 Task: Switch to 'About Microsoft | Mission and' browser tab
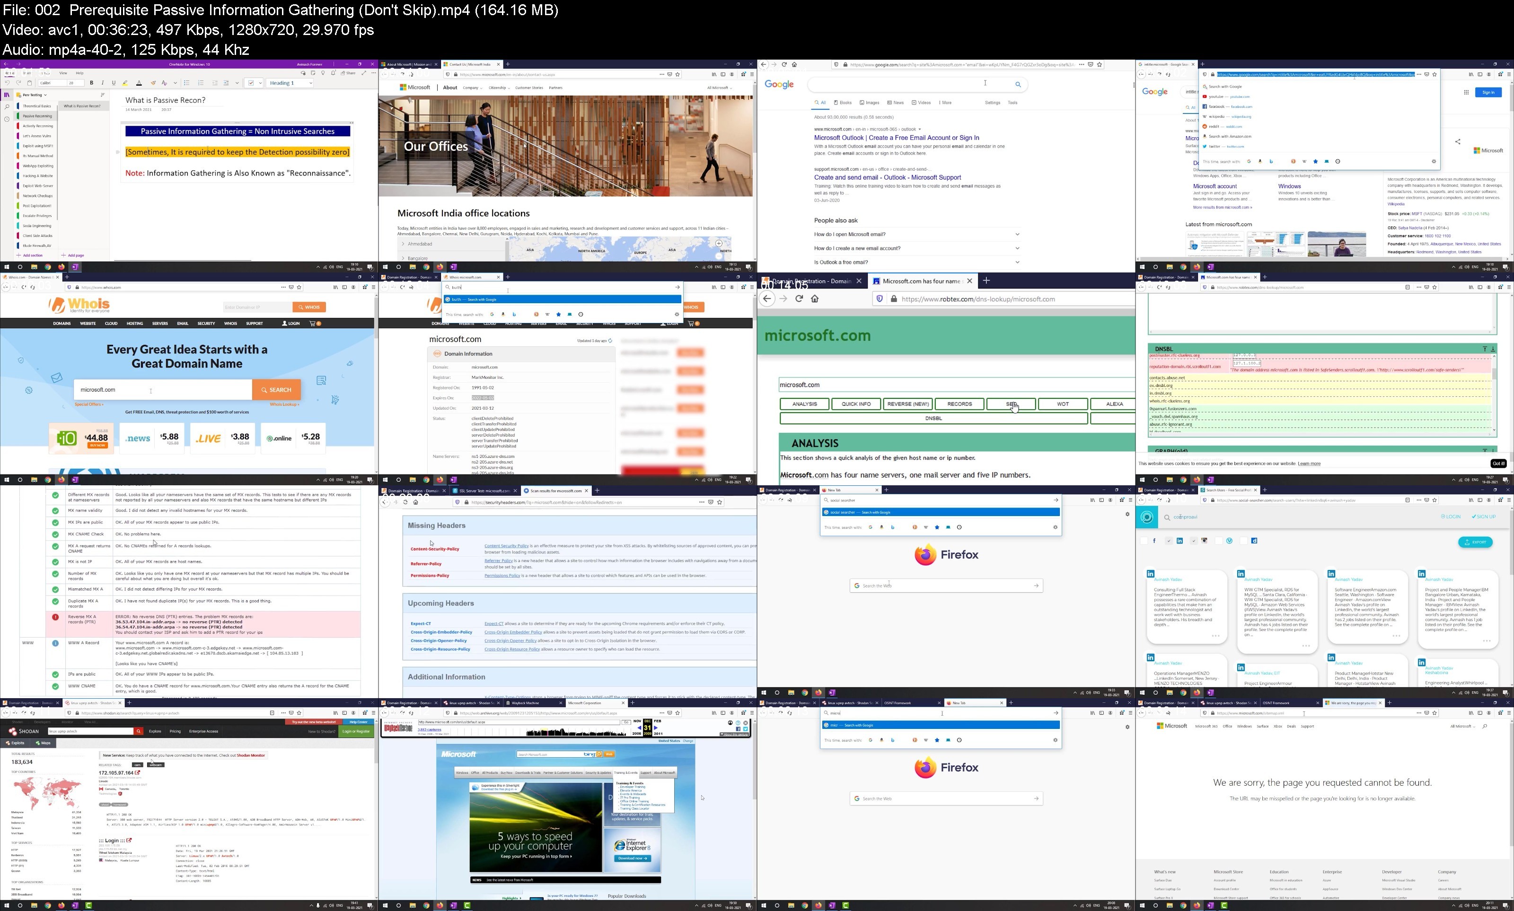408,64
